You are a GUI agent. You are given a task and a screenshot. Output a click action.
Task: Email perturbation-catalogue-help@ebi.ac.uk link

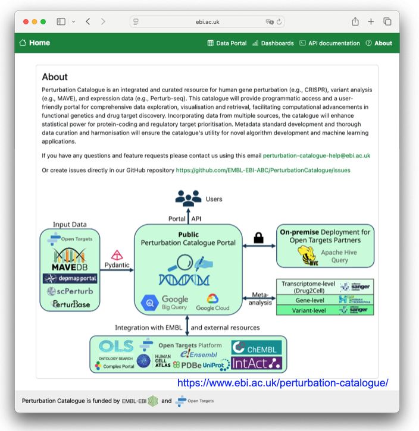(317, 156)
